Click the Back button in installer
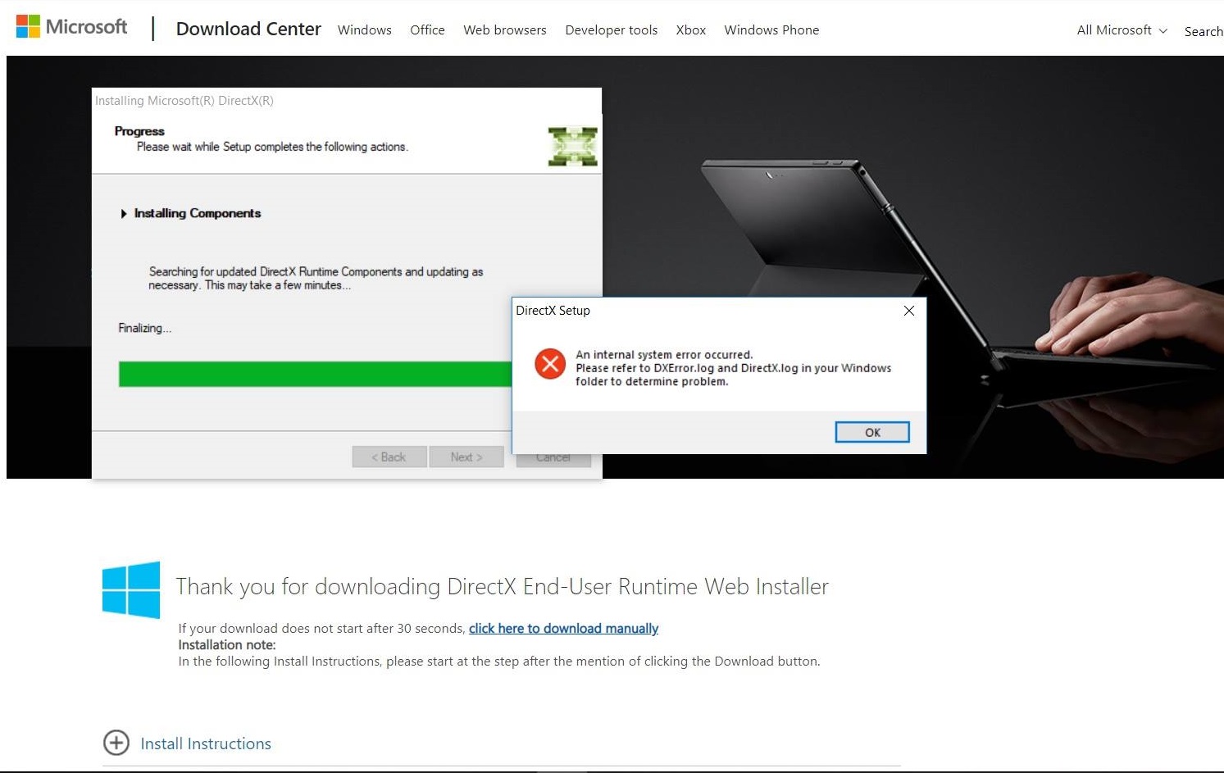The width and height of the screenshot is (1224, 773). [389, 457]
